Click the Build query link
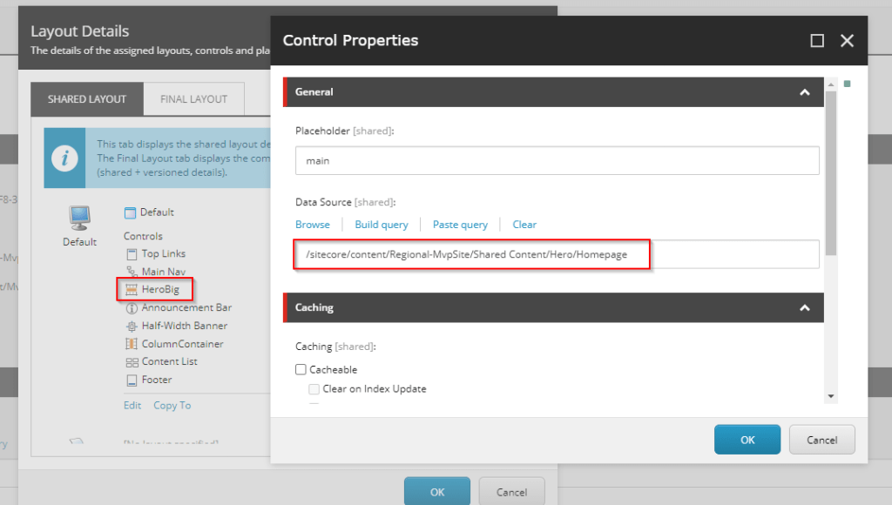Screen dimensions: 892x505 [382, 225]
